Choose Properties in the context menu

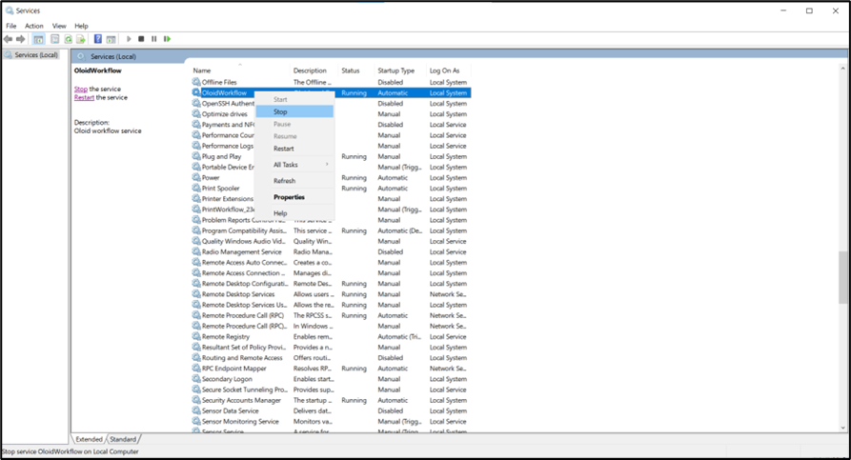tap(294, 197)
